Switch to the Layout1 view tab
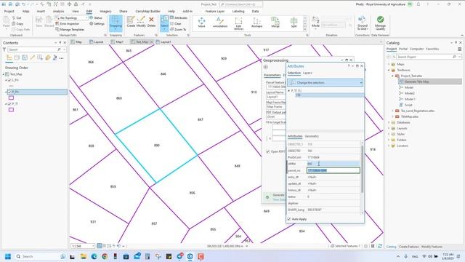 pos(166,42)
